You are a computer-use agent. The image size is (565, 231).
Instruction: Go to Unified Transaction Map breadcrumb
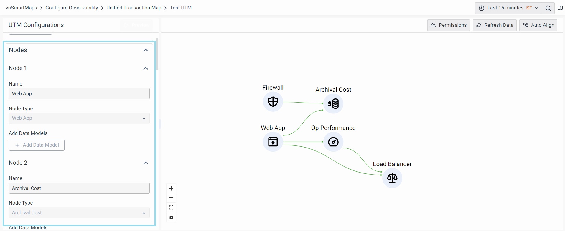click(x=134, y=8)
